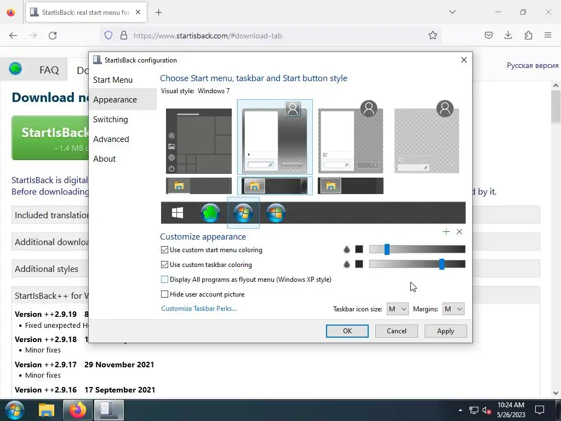Switch to Russian version of the site
561x421 pixels.
click(533, 66)
